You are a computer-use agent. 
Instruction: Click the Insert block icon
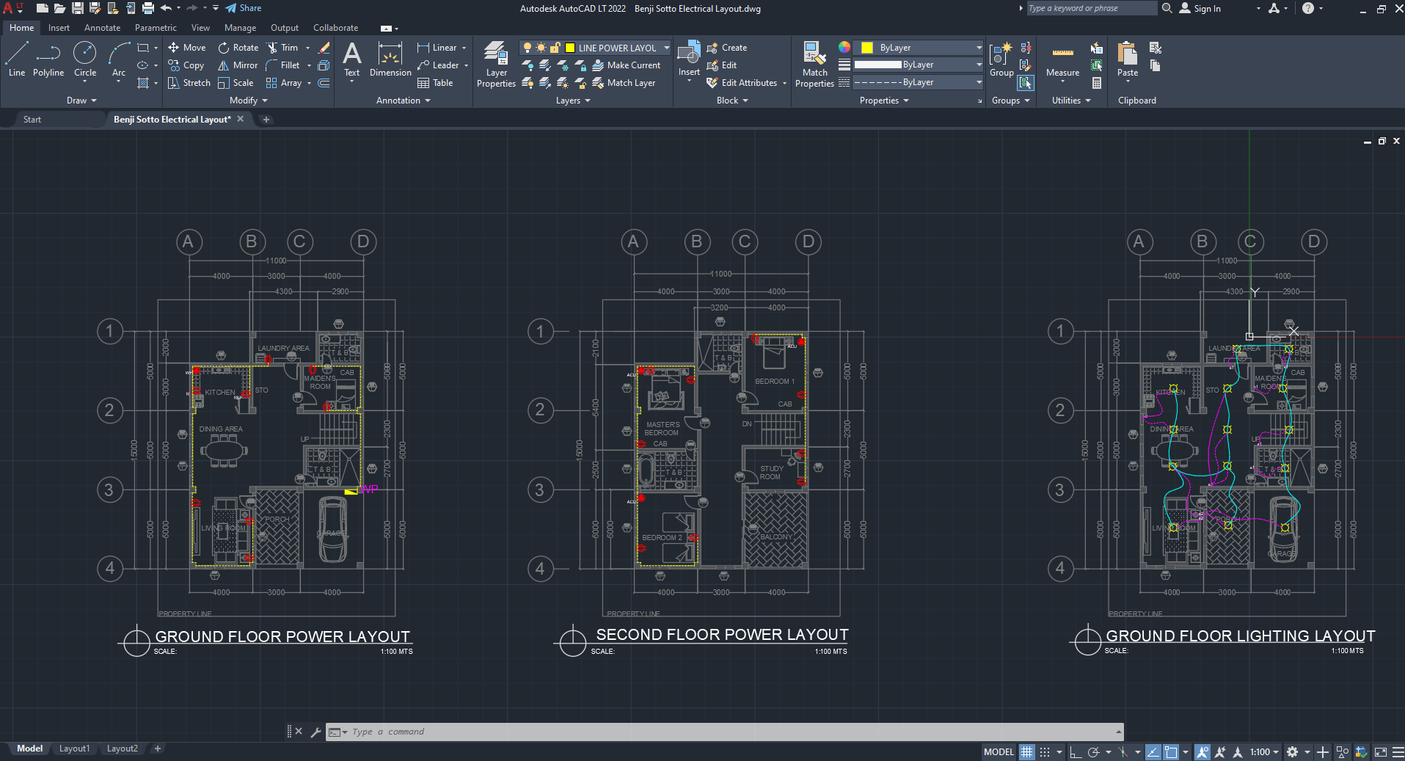click(689, 59)
